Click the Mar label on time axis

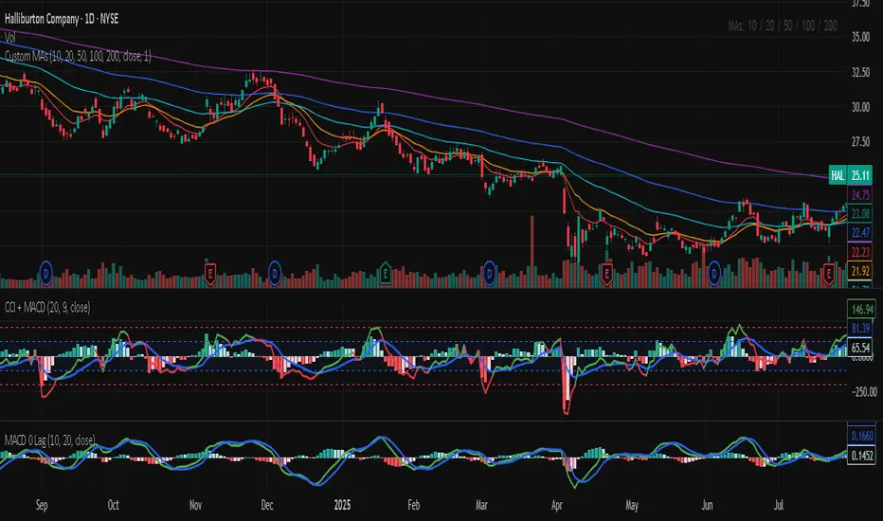pos(481,505)
